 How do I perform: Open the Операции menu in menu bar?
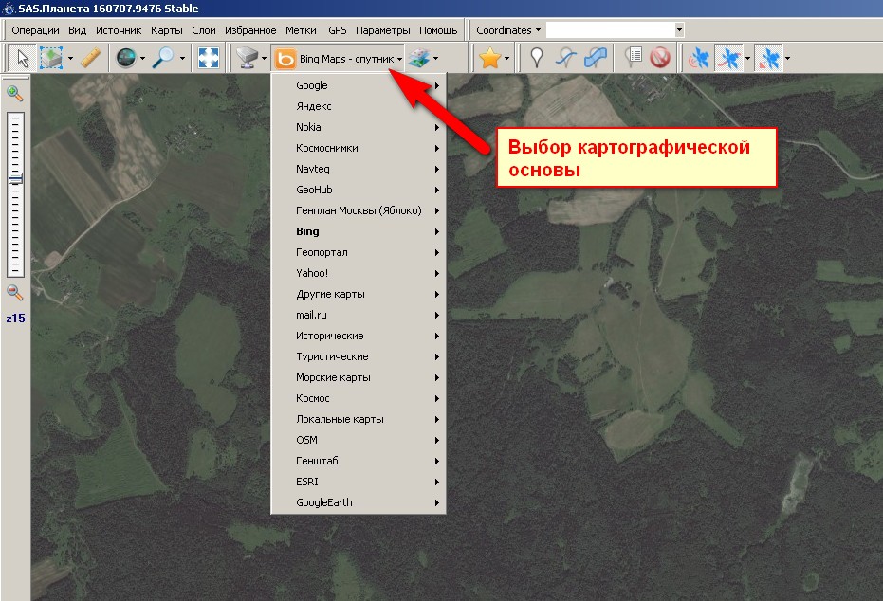tap(35, 30)
